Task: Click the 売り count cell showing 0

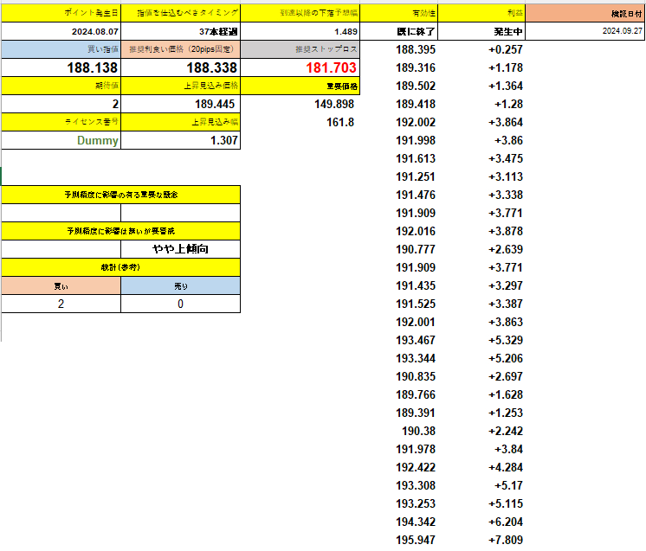Action: tap(180, 304)
